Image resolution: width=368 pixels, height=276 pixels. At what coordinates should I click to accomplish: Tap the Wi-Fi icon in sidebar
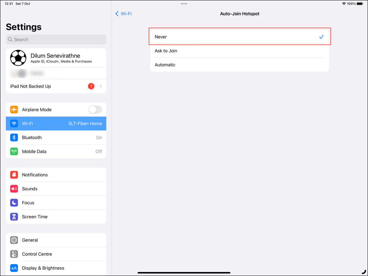(x=14, y=123)
